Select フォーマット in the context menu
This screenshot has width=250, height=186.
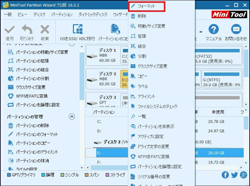146,6
